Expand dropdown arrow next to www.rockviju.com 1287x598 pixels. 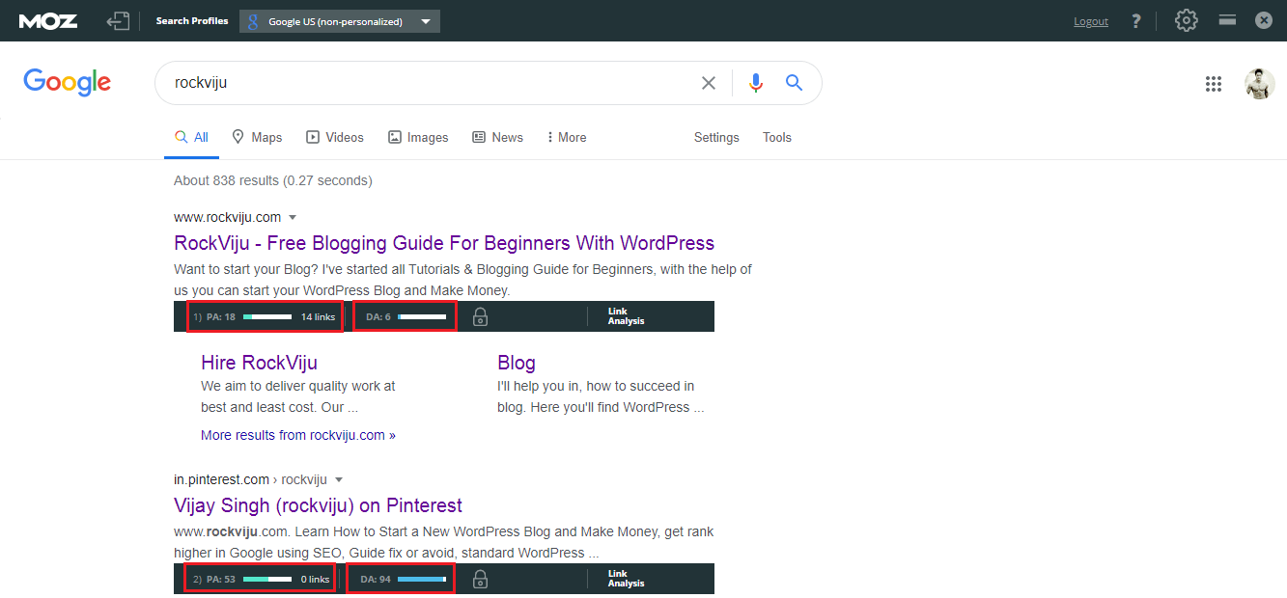(293, 218)
